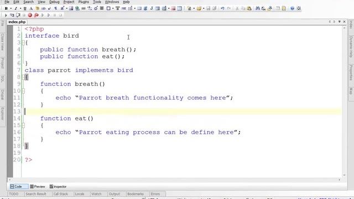Collapse the eat() function fold marker
The height and width of the screenshot is (199, 354).
(23, 125)
